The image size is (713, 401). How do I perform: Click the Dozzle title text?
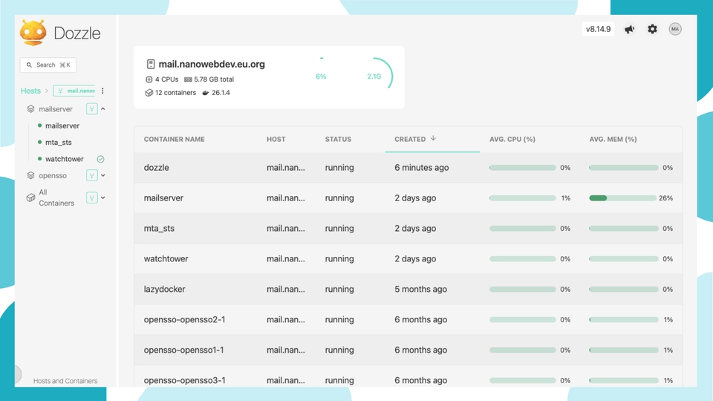point(76,33)
